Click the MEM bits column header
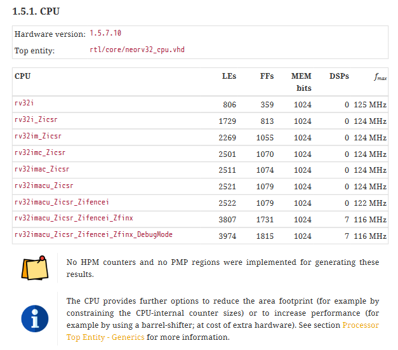 [x=302, y=82]
